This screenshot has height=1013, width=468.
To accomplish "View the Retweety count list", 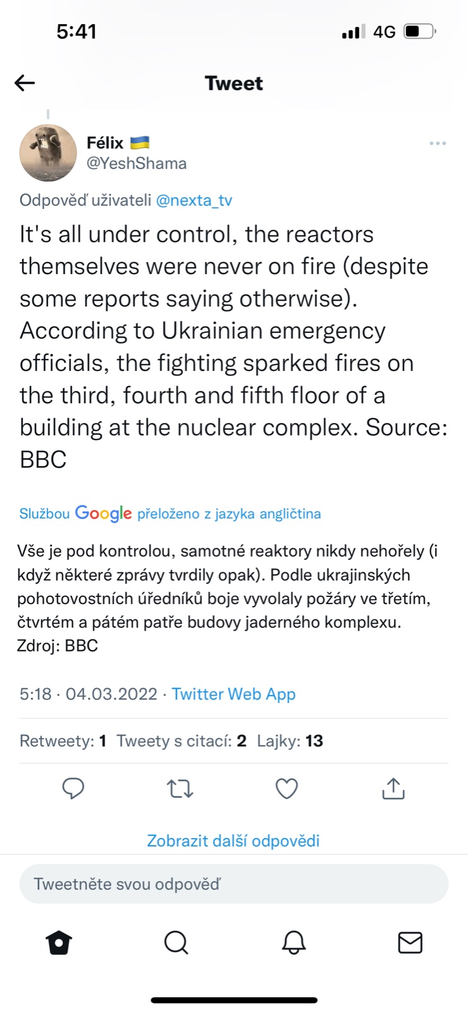I will tap(63, 741).
